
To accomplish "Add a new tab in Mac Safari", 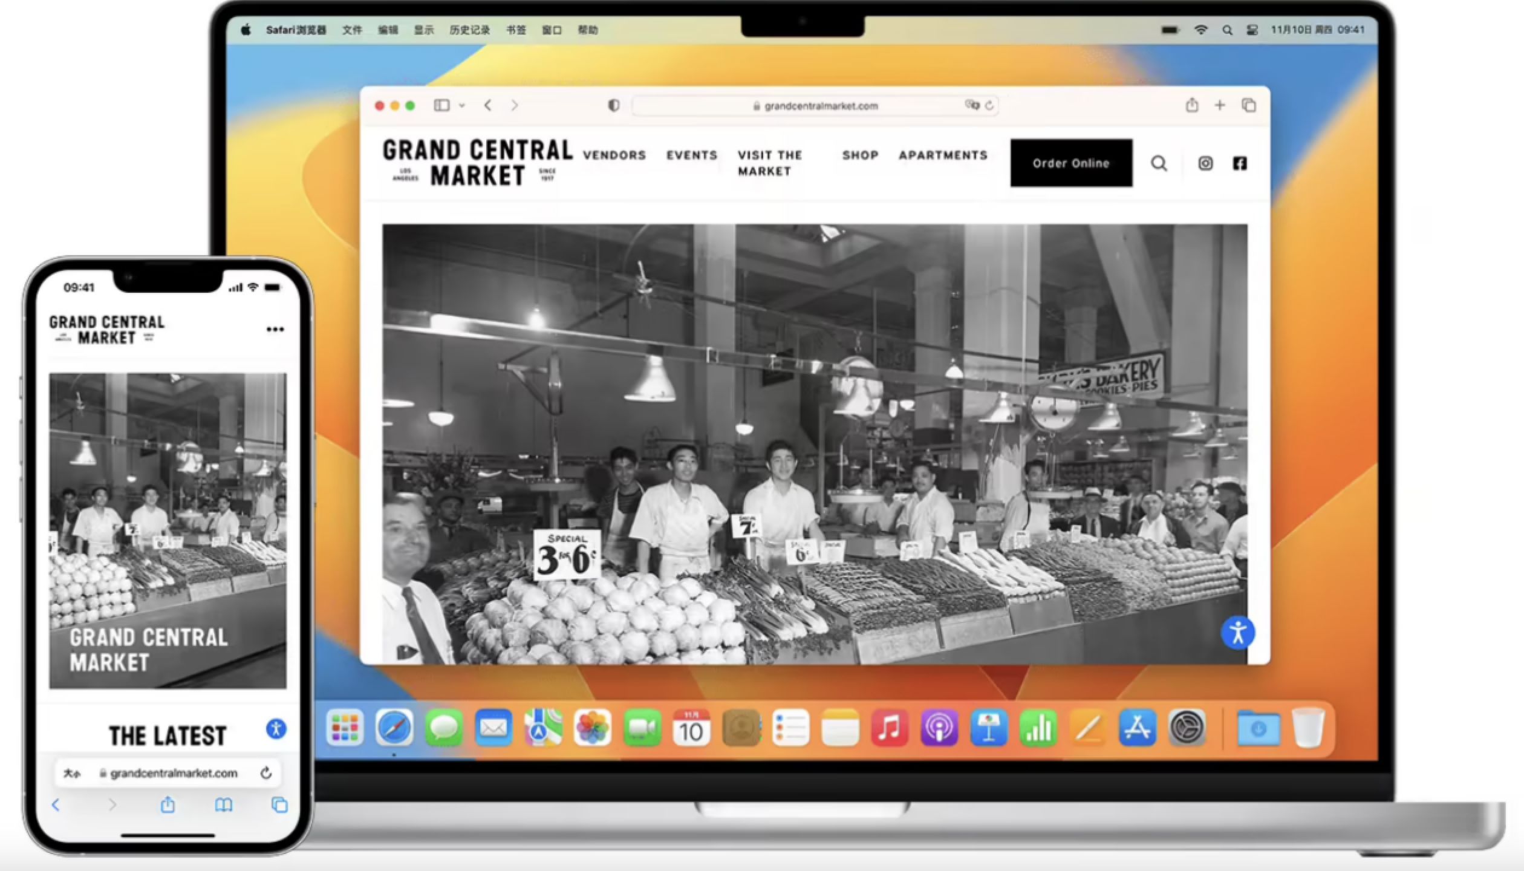I will [1220, 105].
